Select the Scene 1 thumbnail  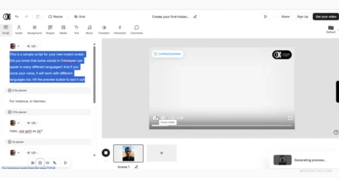tap(128, 153)
